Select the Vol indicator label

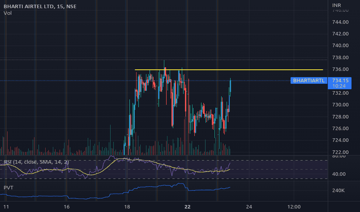tap(8, 13)
